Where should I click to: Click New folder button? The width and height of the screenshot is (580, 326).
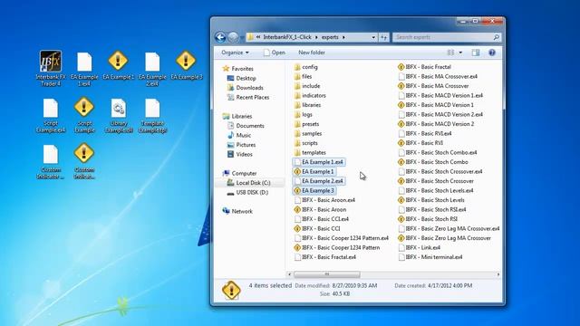pos(312,53)
